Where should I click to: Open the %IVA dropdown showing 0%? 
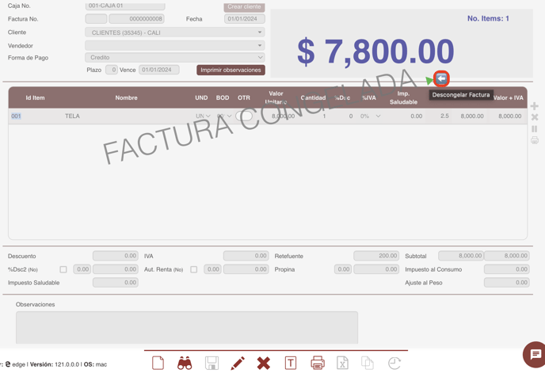point(370,116)
